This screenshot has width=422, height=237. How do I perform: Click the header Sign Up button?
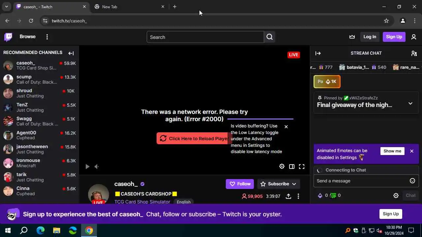pyautogui.click(x=394, y=37)
